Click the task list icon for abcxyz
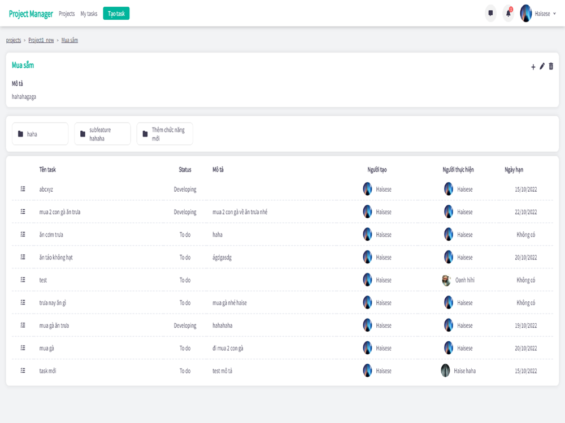The image size is (565, 423). [x=23, y=189]
